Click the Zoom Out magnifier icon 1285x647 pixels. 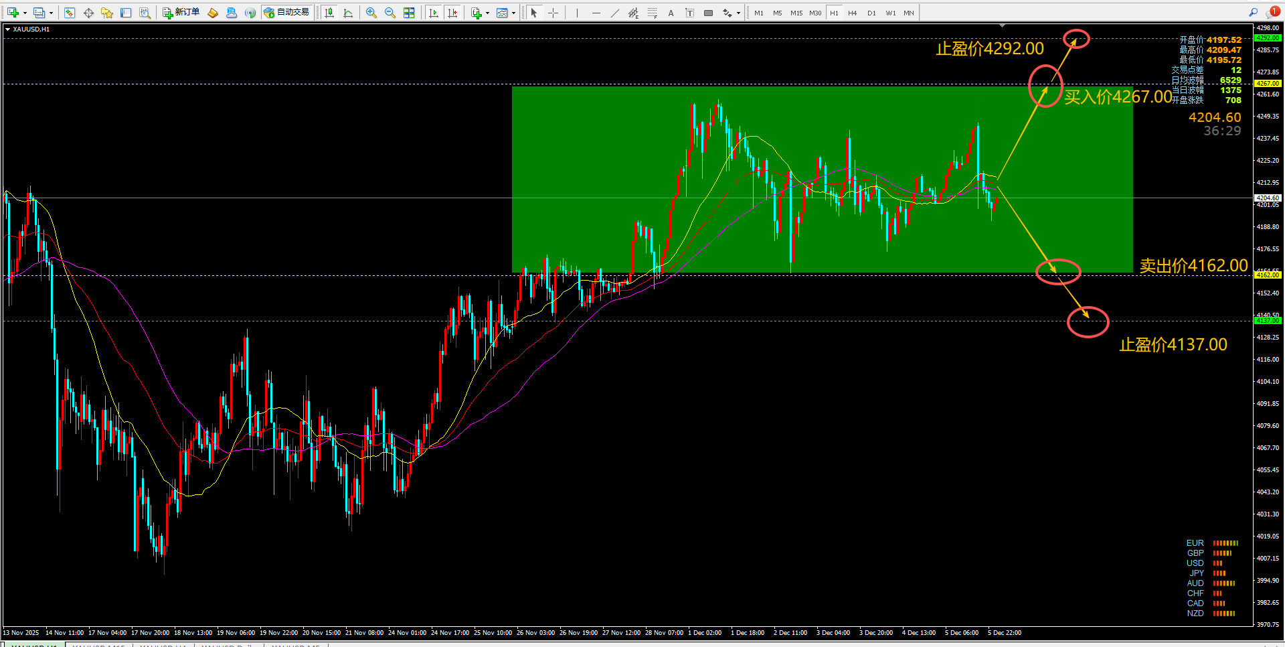pyautogui.click(x=390, y=13)
